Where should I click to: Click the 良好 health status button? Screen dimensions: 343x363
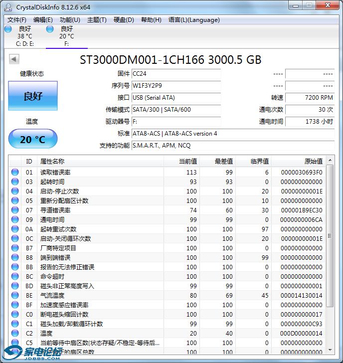33,96
